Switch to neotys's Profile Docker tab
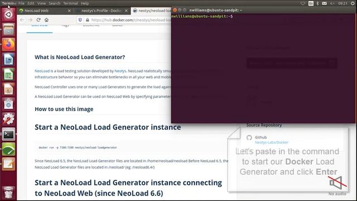Image resolution: width=357 pixels, height=201 pixels. coord(102,11)
